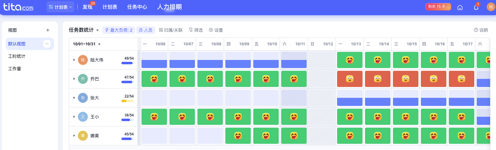
Task: Open the 计划表 app switcher dropdown
Action: (60, 7)
